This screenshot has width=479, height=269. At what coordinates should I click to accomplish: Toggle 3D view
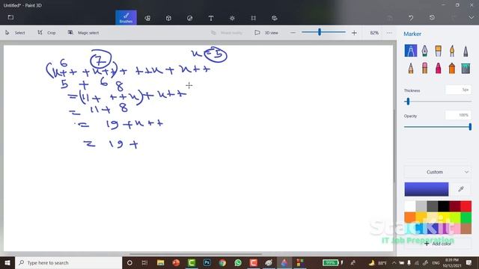click(266, 33)
